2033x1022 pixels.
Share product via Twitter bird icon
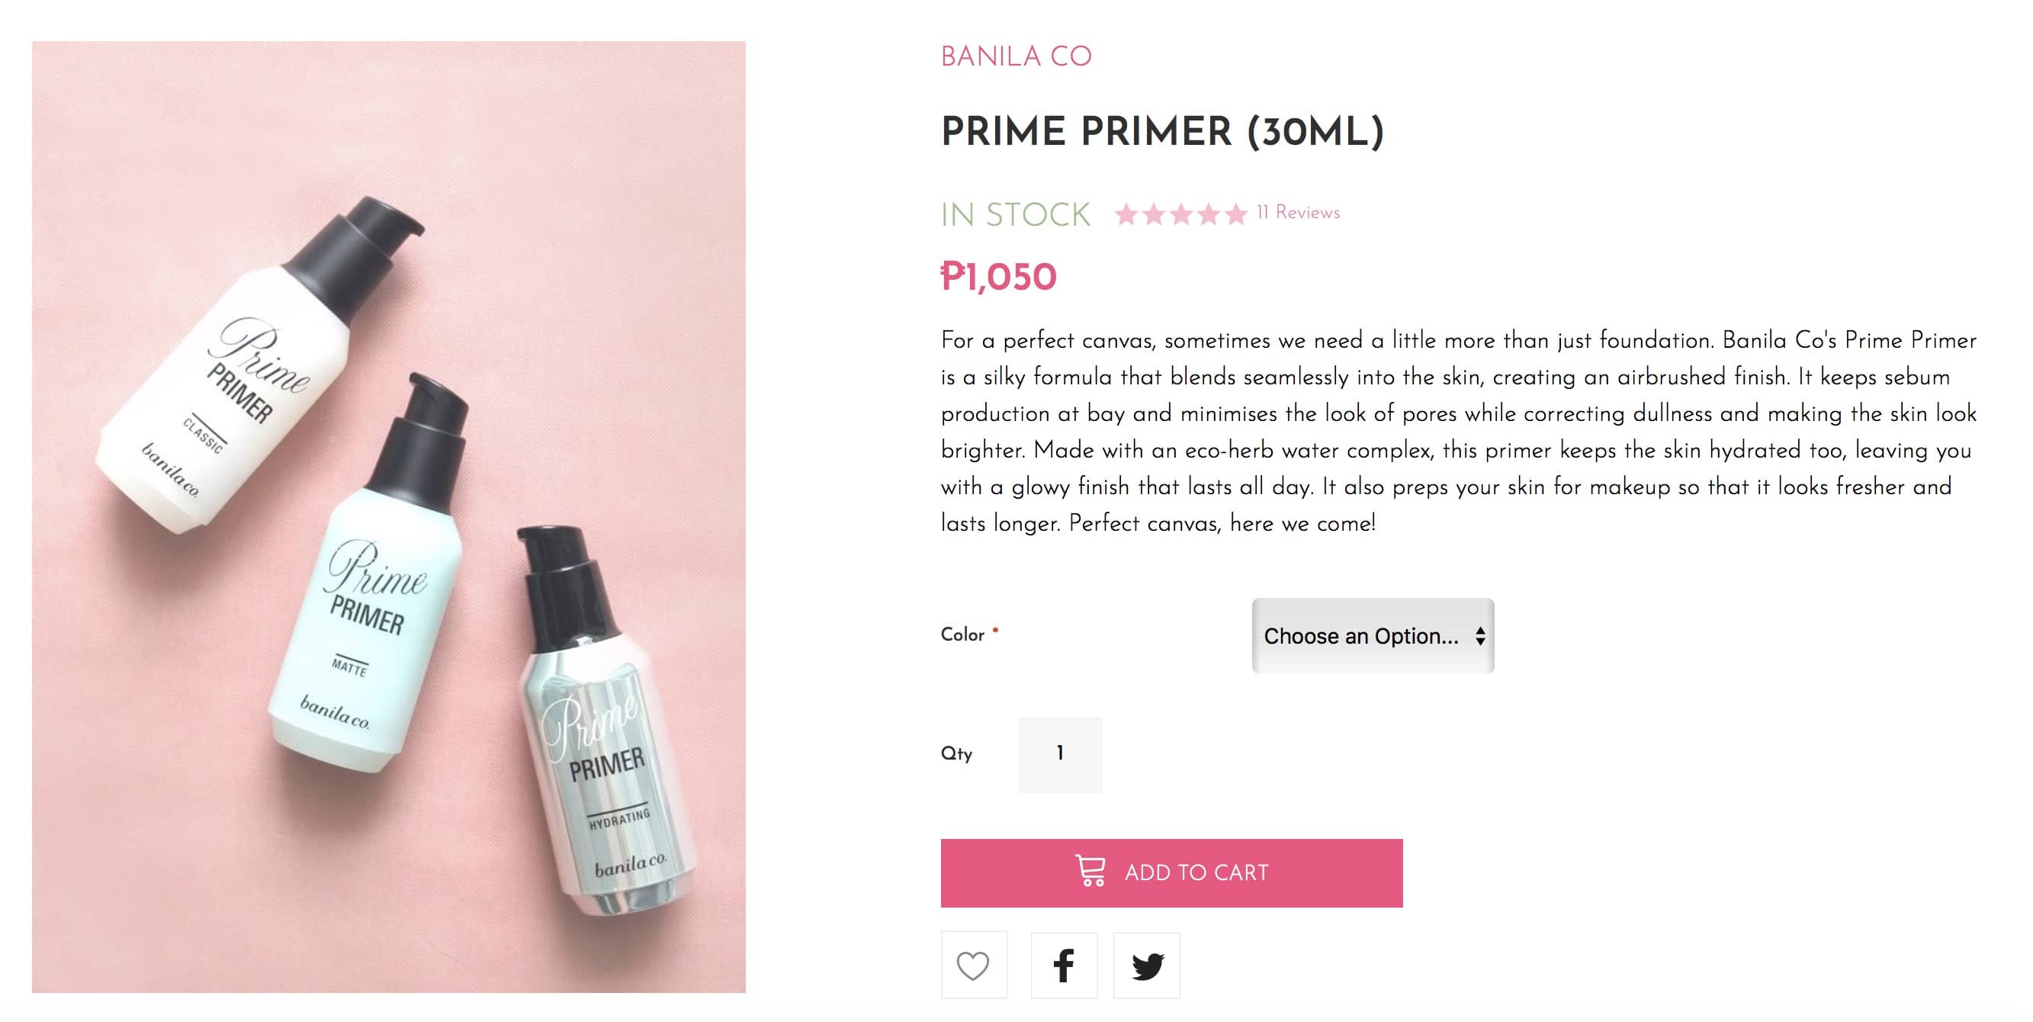tap(1146, 965)
